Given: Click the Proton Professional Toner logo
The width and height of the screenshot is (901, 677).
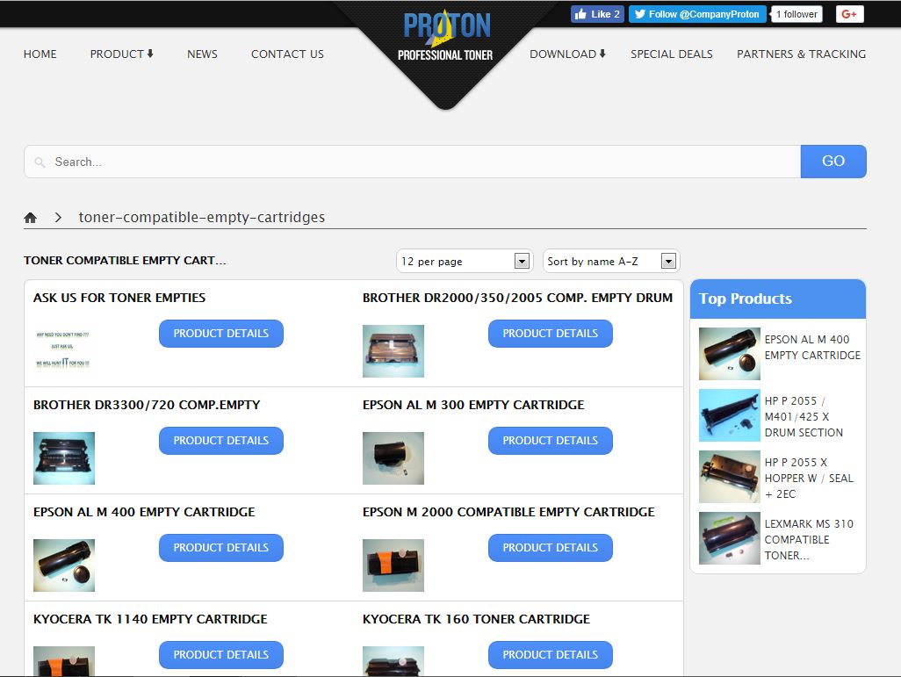Looking at the screenshot, I should click(x=445, y=37).
